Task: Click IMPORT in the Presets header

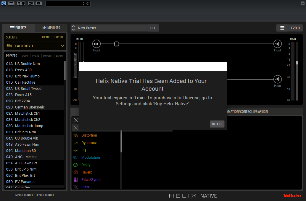Action: click(47, 56)
